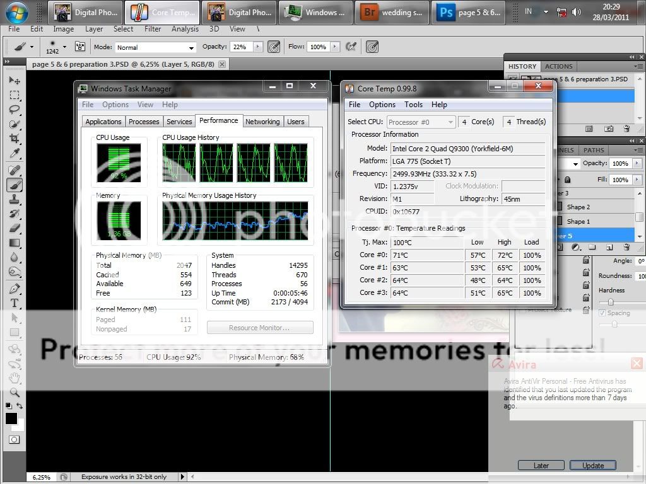This screenshot has height=484, width=646.
Task: Toggle airbrush mode in options bar
Action: coord(351,47)
